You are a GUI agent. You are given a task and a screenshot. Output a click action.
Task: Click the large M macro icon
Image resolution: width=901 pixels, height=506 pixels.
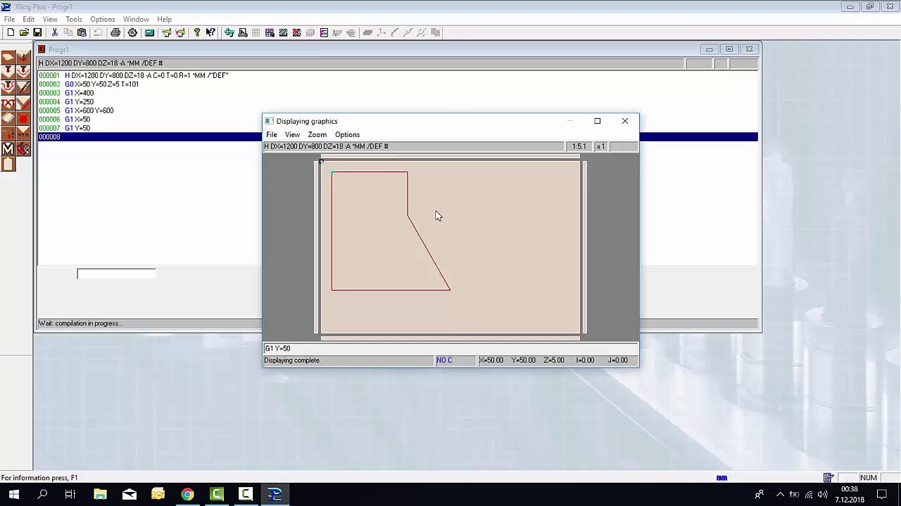(x=8, y=149)
